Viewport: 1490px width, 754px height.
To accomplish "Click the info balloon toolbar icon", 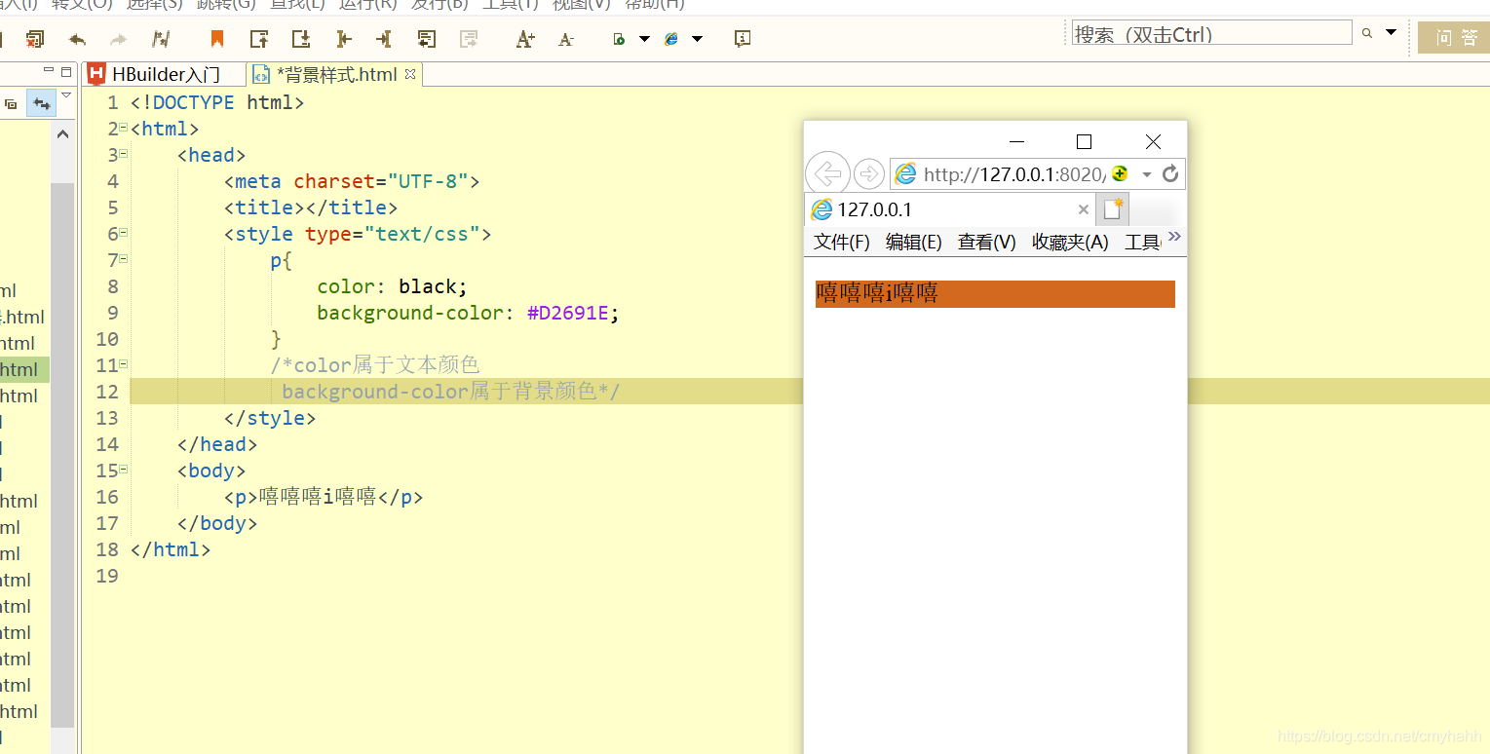I will [x=743, y=39].
